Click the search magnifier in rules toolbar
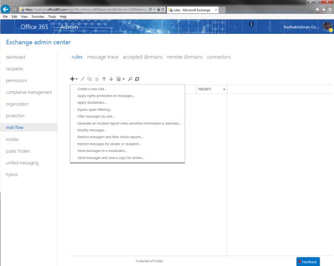Screen dimensions: 334x266 click(x=130, y=79)
